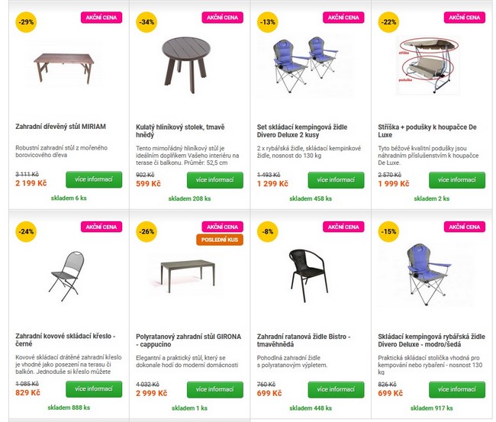Click the 'POSLEDNÍ KUS' orange badge
Image resolution: width=496 pixels, height=422 pixels.
tap(220, 240)
